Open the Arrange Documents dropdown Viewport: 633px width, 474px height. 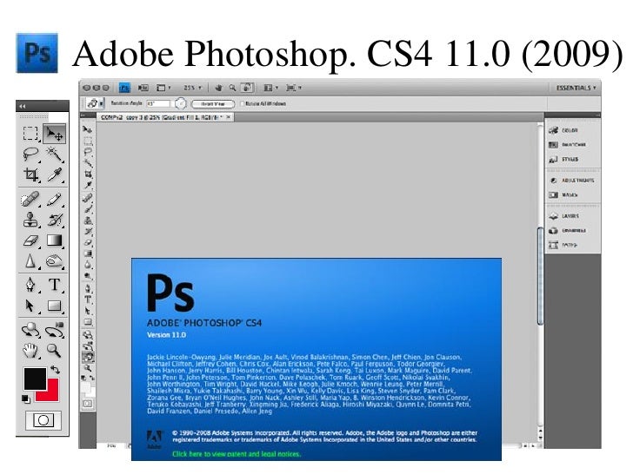271,88
